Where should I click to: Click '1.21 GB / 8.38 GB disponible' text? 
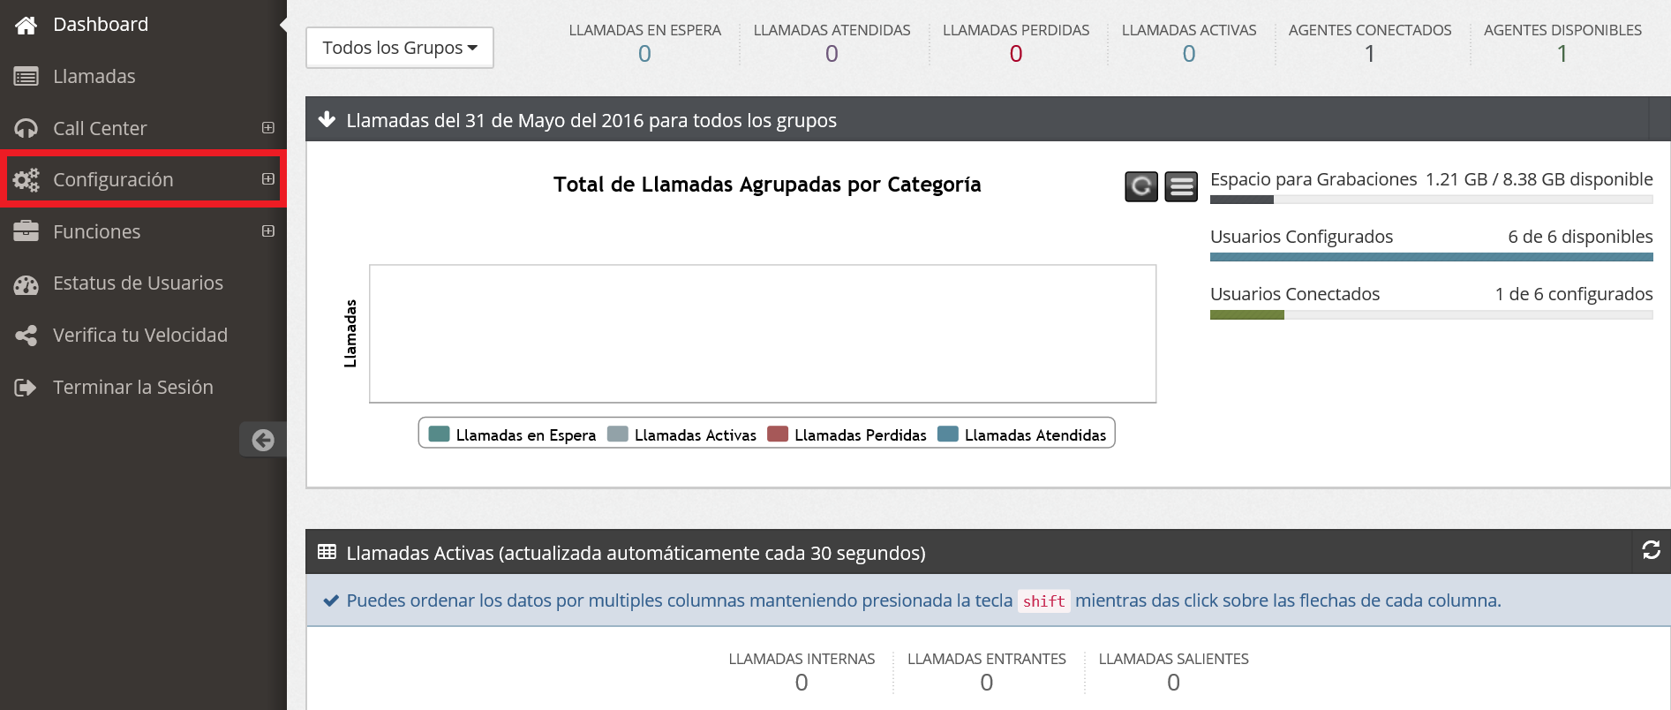[1539, 179]
